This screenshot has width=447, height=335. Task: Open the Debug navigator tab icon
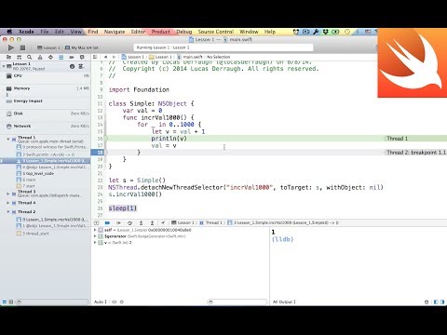click(61, 57)
